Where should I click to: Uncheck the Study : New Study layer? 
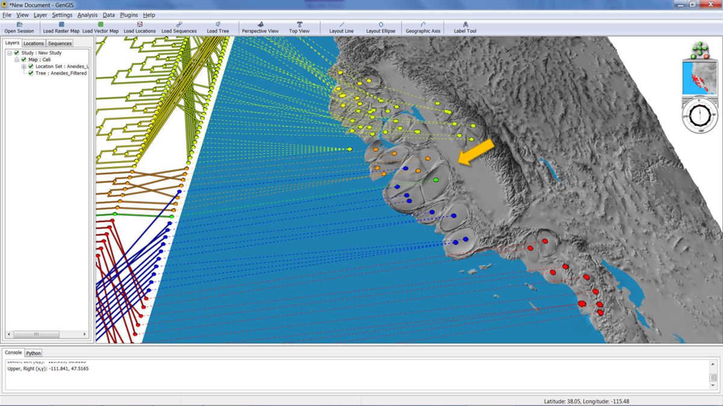pos(17,53)
